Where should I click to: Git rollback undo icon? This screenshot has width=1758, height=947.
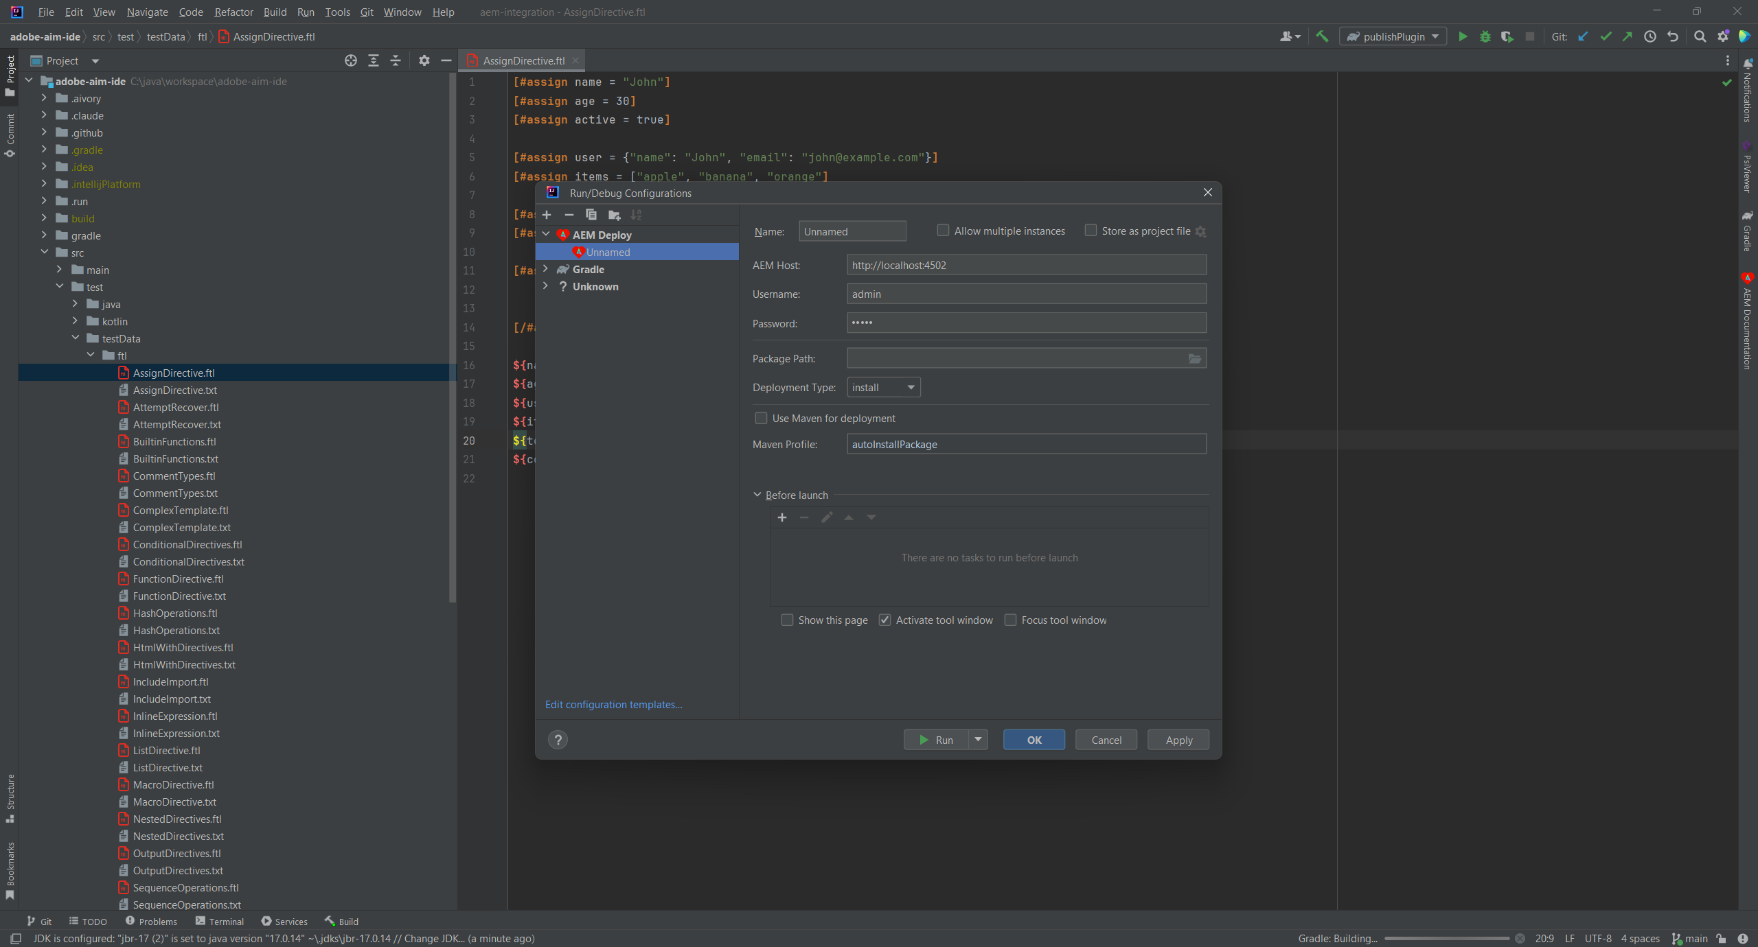(1673, 36)
